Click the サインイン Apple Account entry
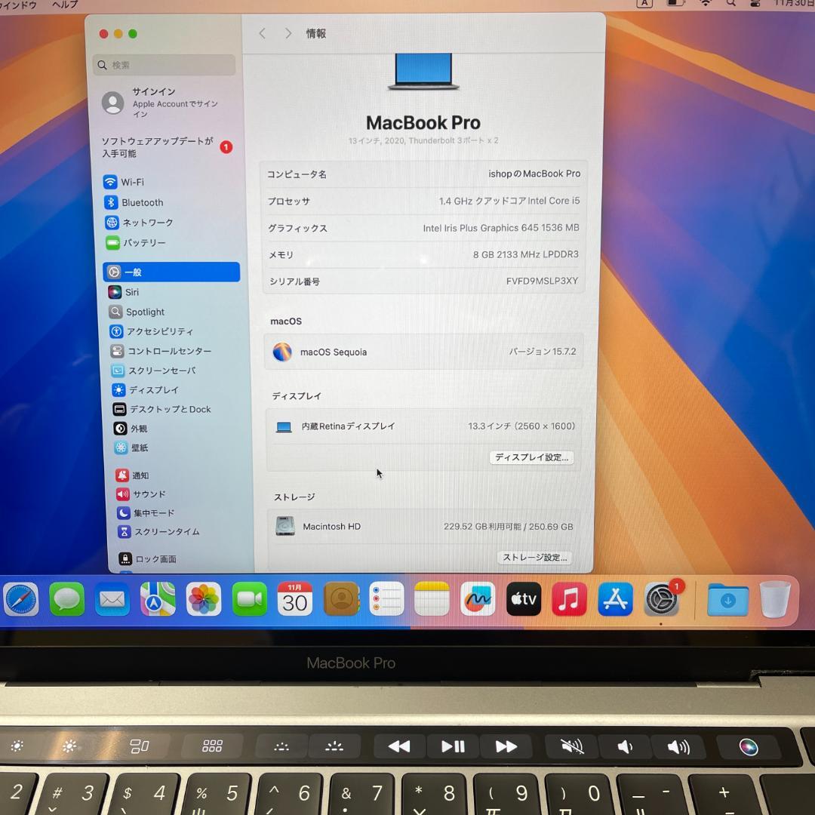The width and height of the screenshot is (815, 815). pyautogui.click(x=152, y=103)
